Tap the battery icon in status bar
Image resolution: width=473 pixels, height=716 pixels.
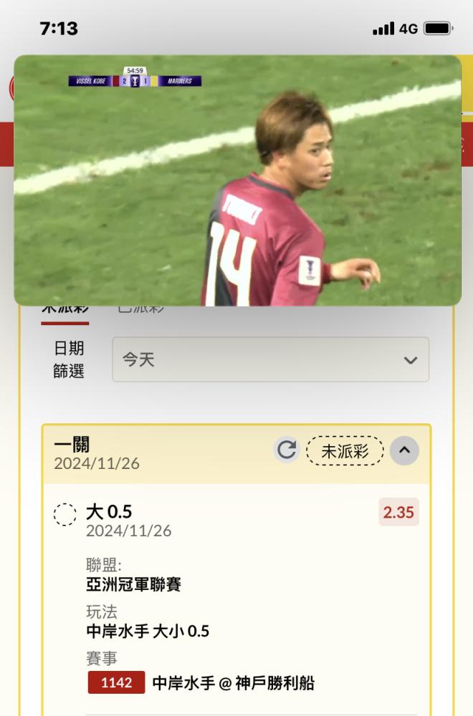pos(439,29)
